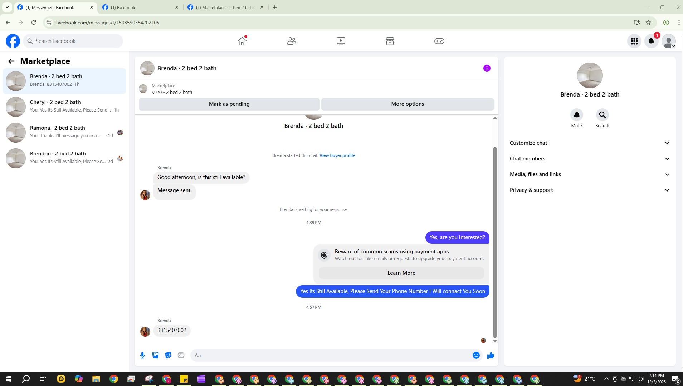The height and width of the screenshot is (386, 683).
Task: Click the 8315407002 message bubble
Action: click(x=172, y=330)
